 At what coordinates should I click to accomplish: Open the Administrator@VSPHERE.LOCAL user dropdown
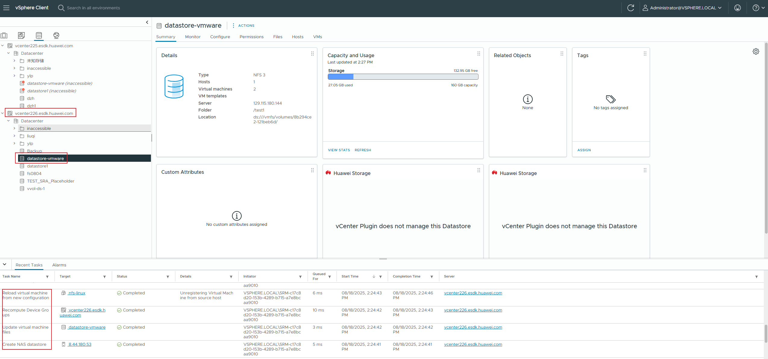point(682,8)
